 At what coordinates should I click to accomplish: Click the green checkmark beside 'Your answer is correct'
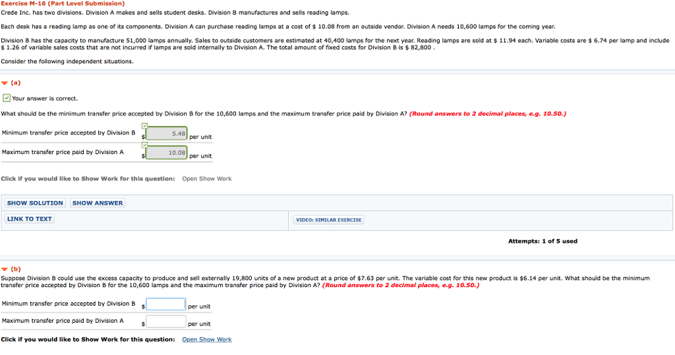[x=7, y=98]
